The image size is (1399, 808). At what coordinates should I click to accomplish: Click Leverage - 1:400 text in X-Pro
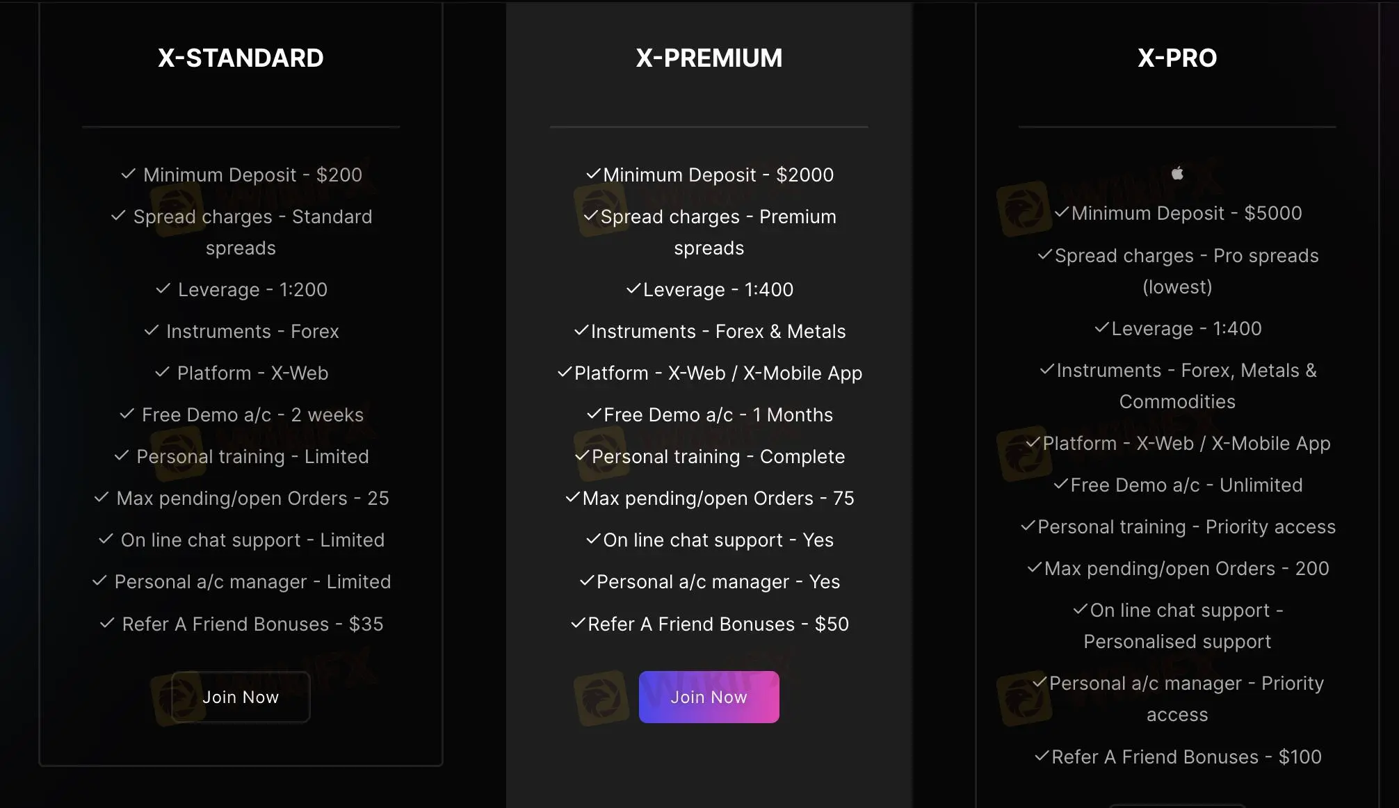(1186, 328)
